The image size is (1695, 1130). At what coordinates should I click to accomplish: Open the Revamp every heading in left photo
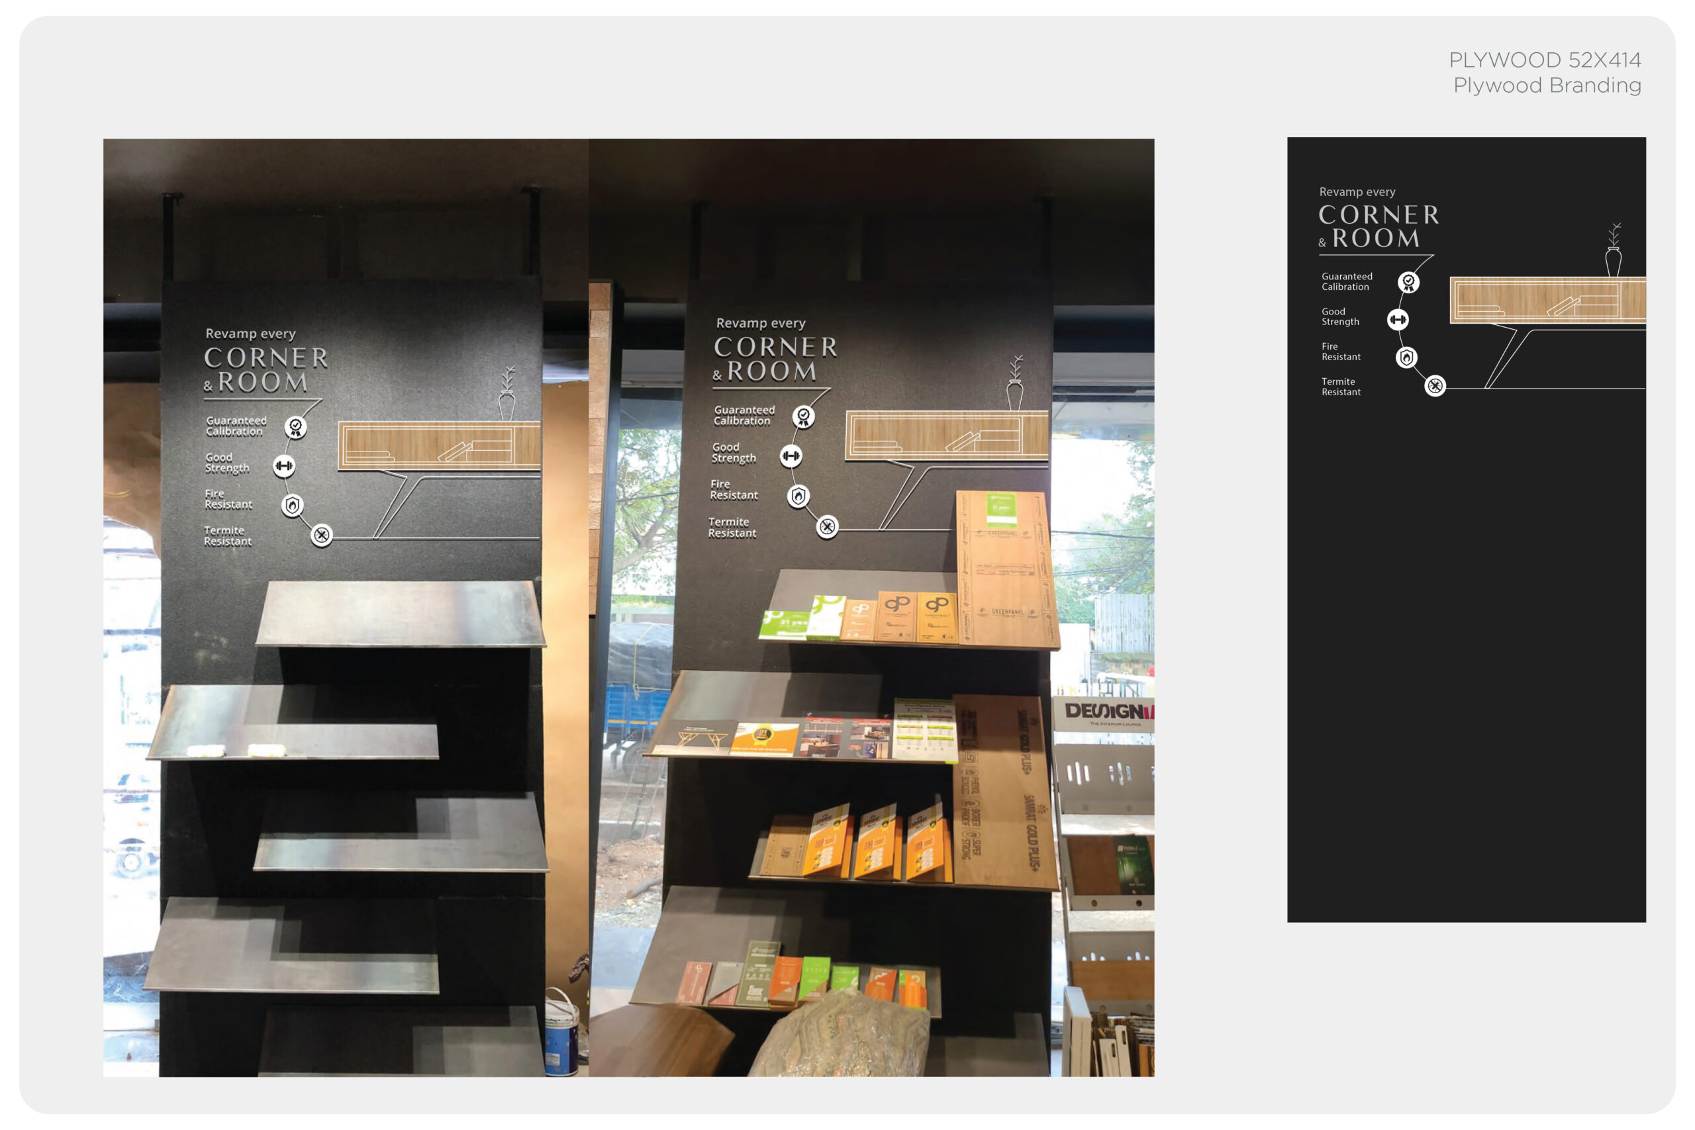click(251, 334)
